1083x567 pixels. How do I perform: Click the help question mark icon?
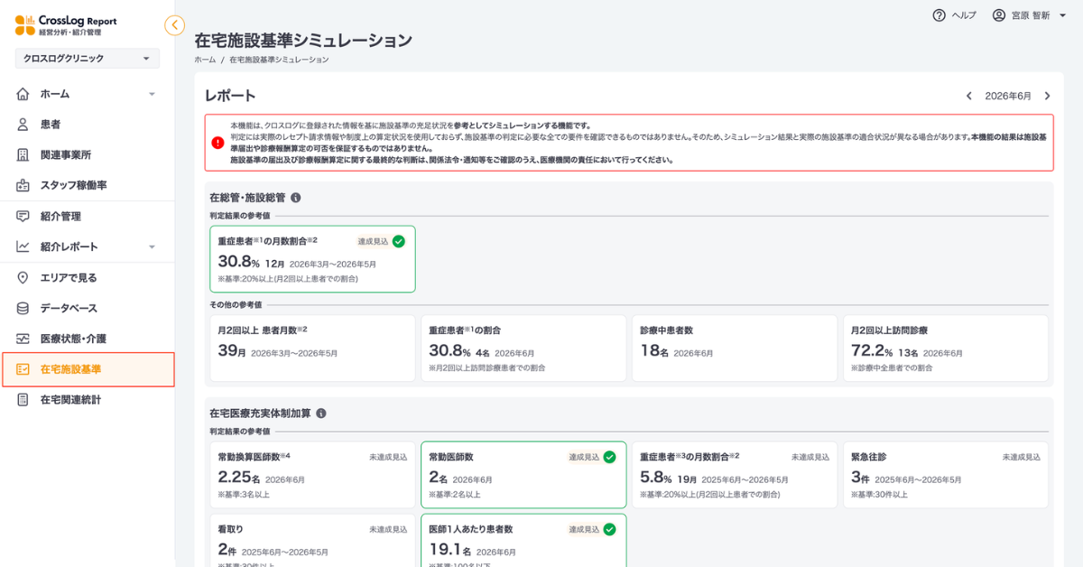(939, 15)
